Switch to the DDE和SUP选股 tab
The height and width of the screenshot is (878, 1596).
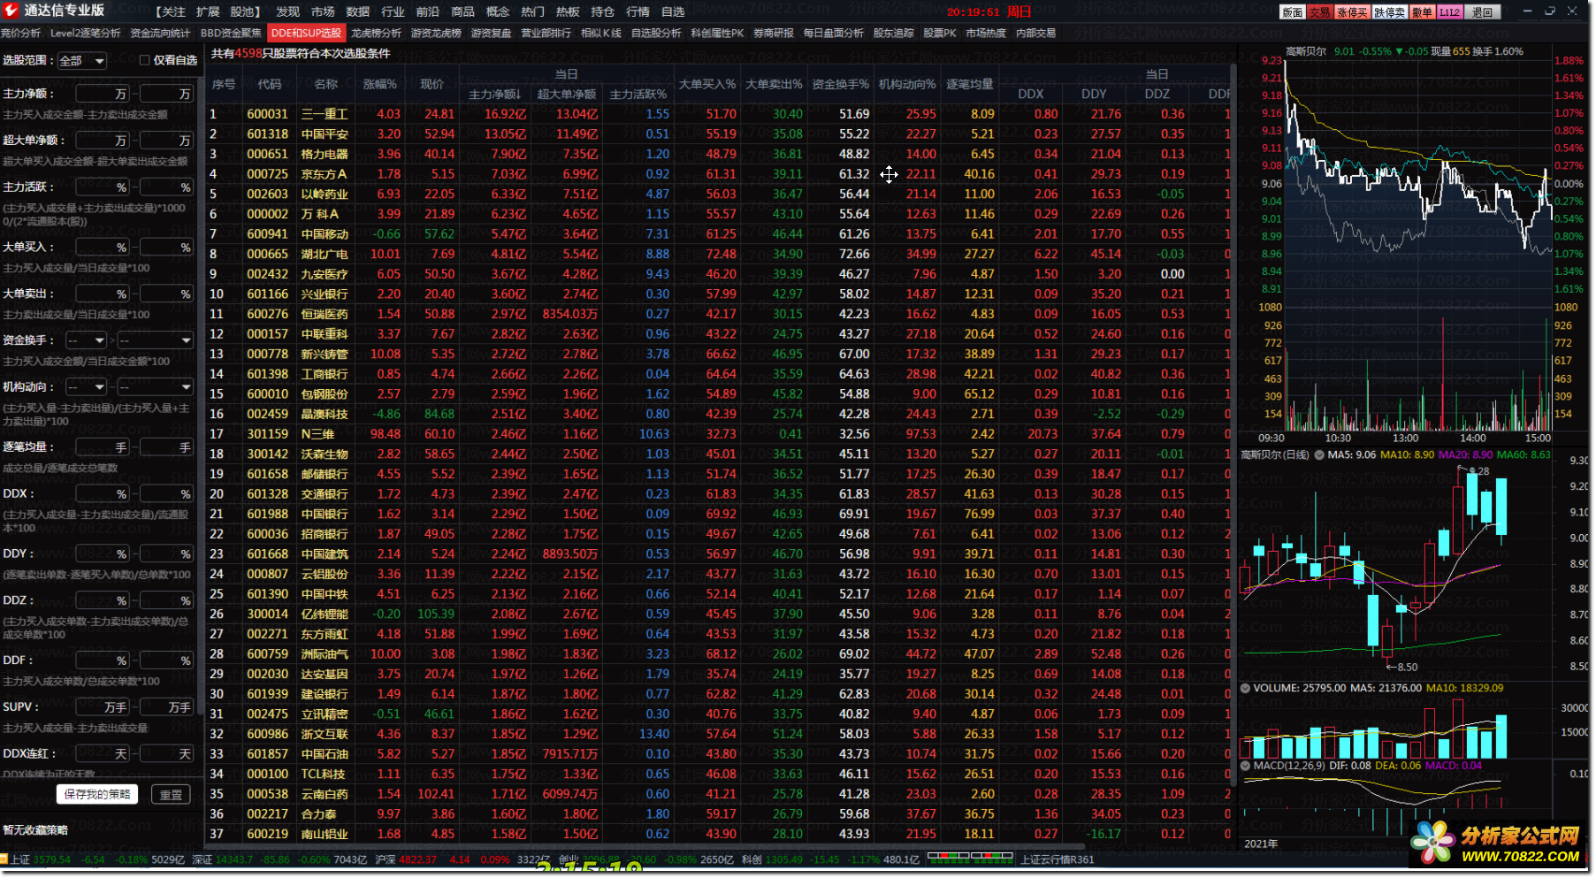[x=306, y=34]
